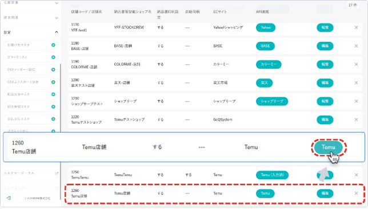The width and height of the screenshot is (368, 209).
Task: Open gear icon beside 支払方法マスタ
Action: pyautogui.click(x=53, y=119)
